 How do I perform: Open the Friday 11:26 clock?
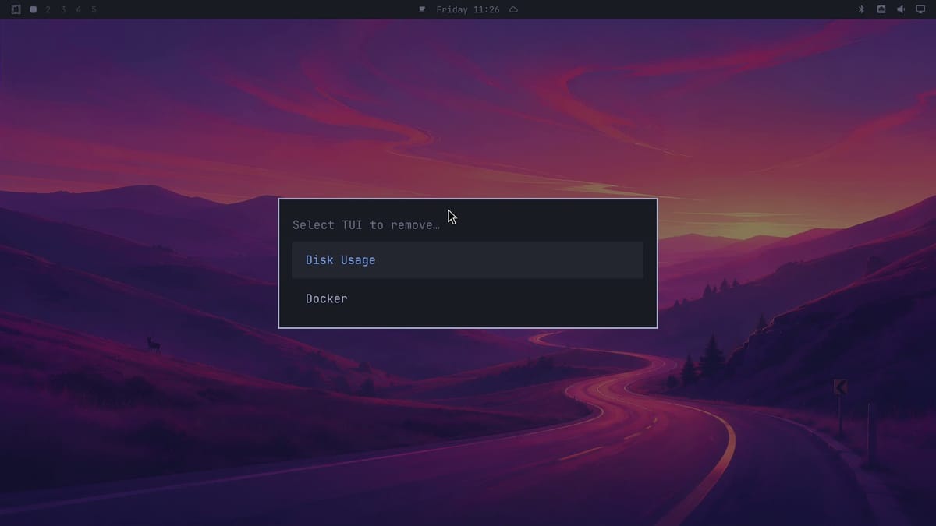point(468,9)
